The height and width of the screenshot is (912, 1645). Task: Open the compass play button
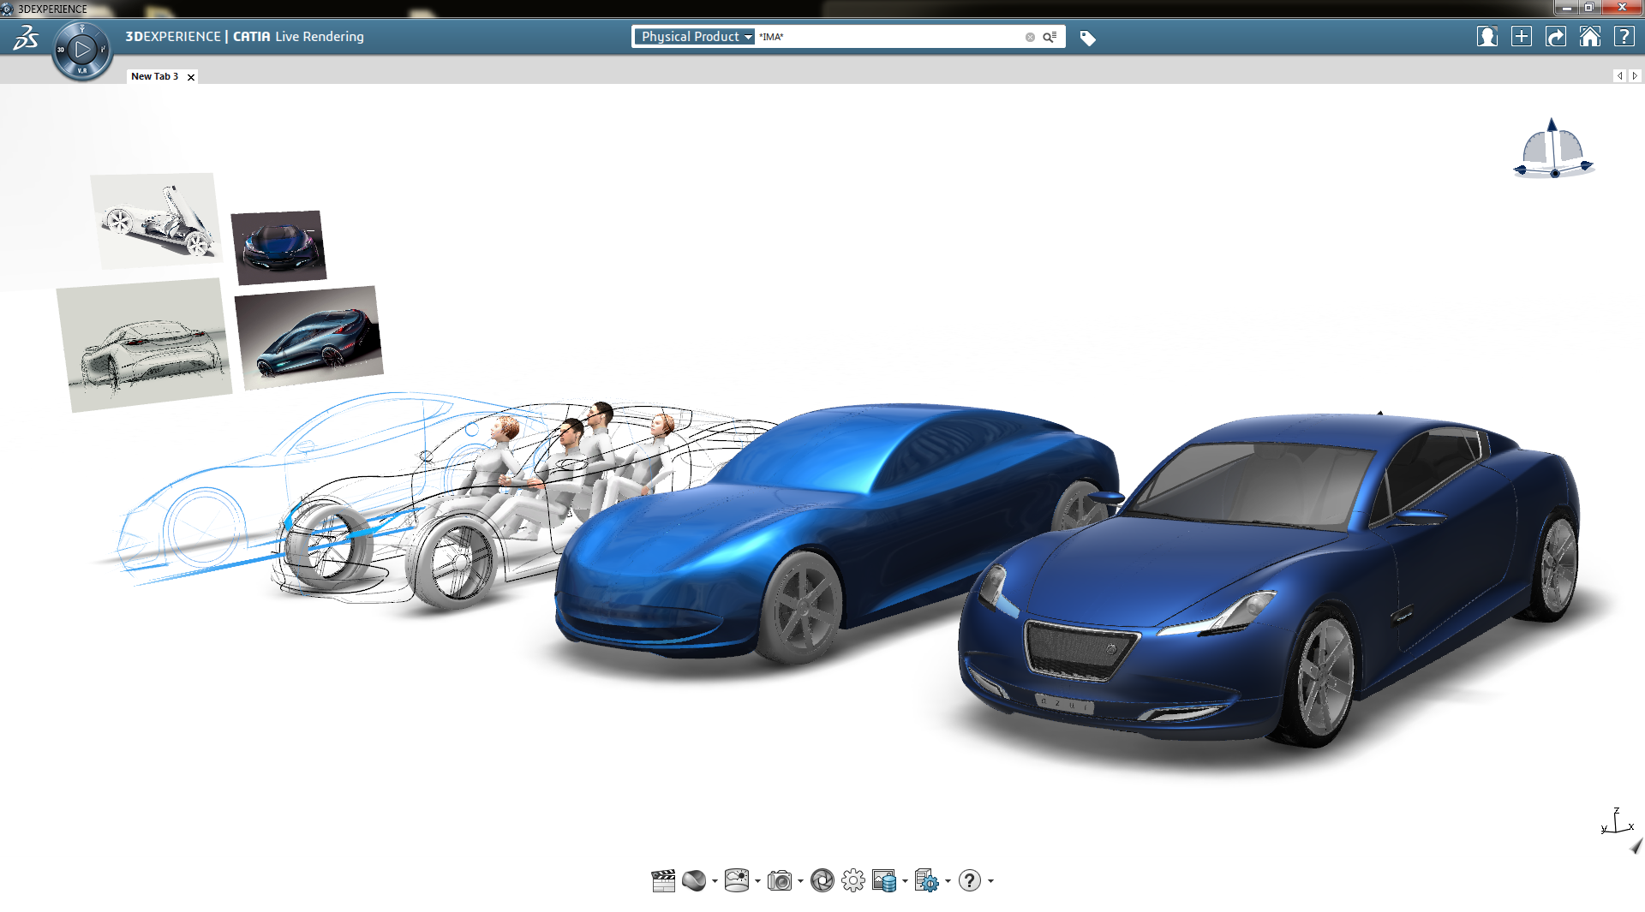click(82, 50)
